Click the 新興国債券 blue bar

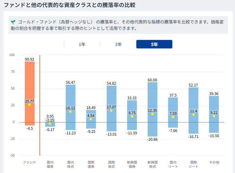132,115
